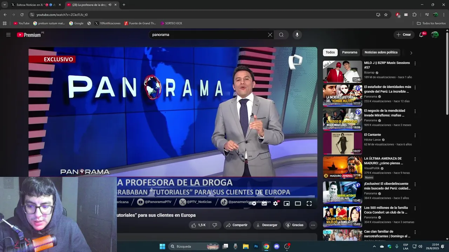Switch to the miniplayer
Image resolution: width=449 pixels, height=252 pixels.
click(x=287, y=203)
